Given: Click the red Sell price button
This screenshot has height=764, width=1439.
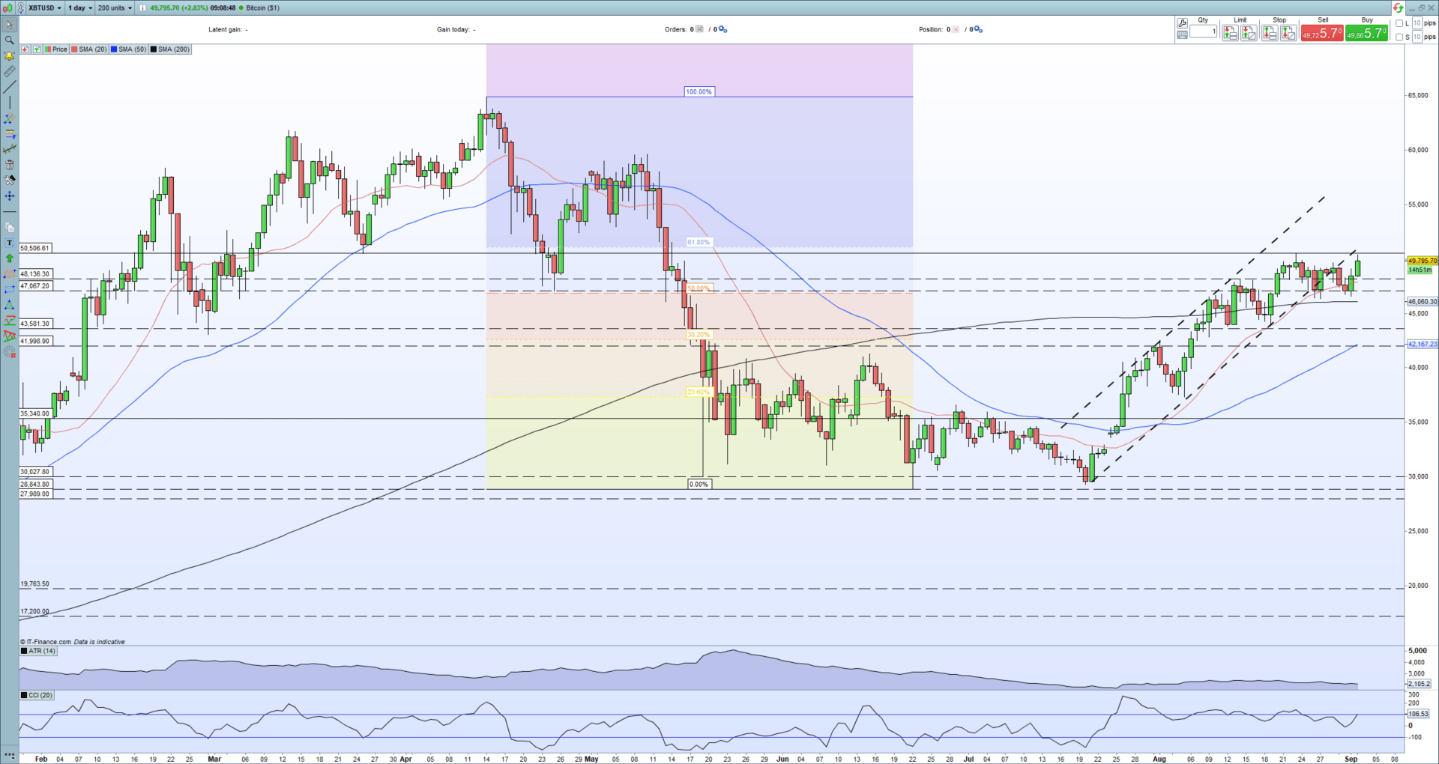Looking at the screenshot, I should (x=1322, y=33).
